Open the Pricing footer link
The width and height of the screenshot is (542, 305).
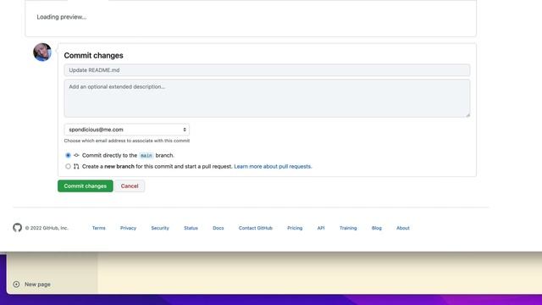coord(295,228)
